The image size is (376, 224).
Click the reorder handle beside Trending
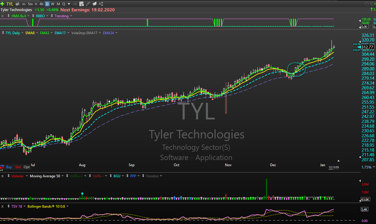click(x=52, y=16)
